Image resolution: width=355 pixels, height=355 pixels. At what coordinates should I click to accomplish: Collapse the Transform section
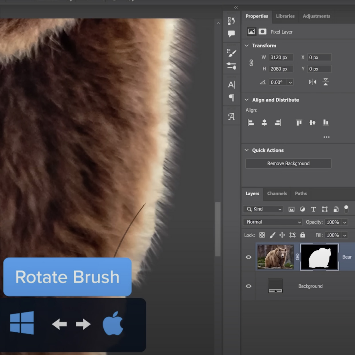coord(247,46)
